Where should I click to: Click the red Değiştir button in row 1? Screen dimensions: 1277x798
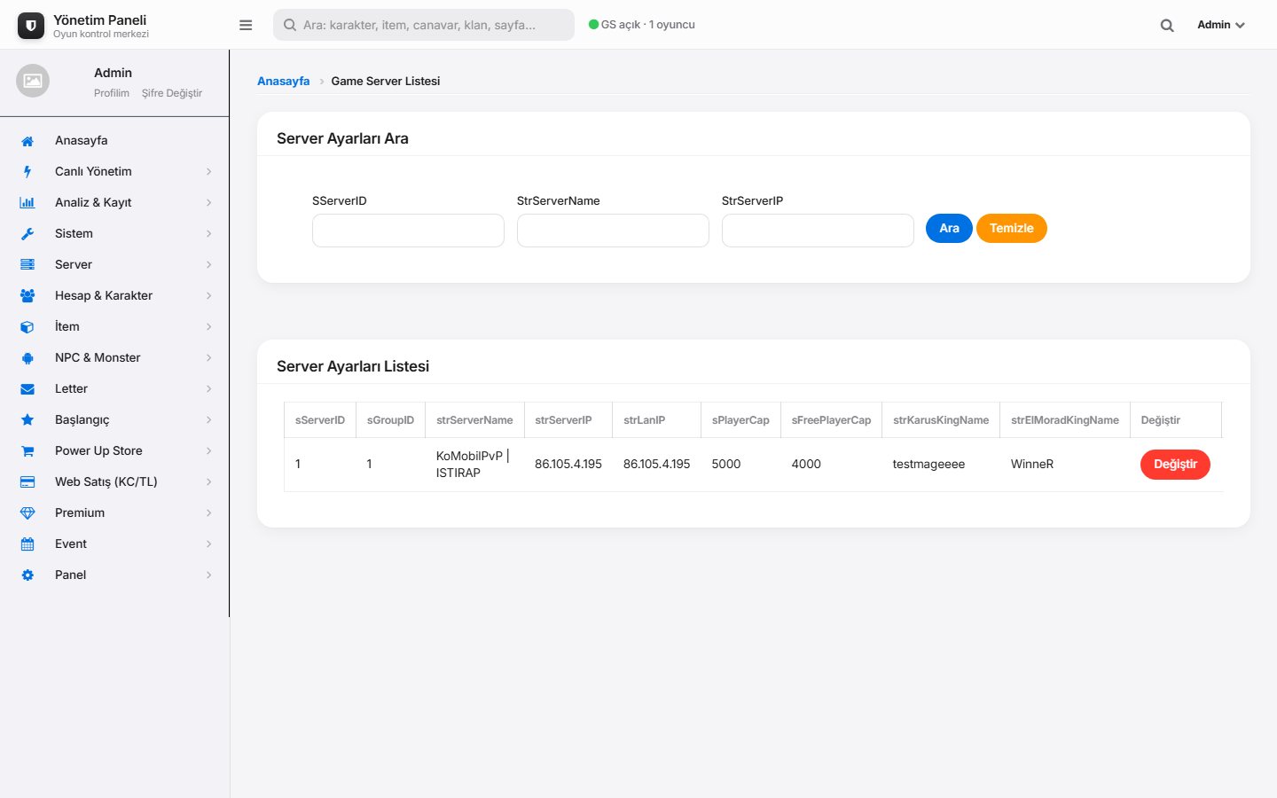pos(1175,465)
